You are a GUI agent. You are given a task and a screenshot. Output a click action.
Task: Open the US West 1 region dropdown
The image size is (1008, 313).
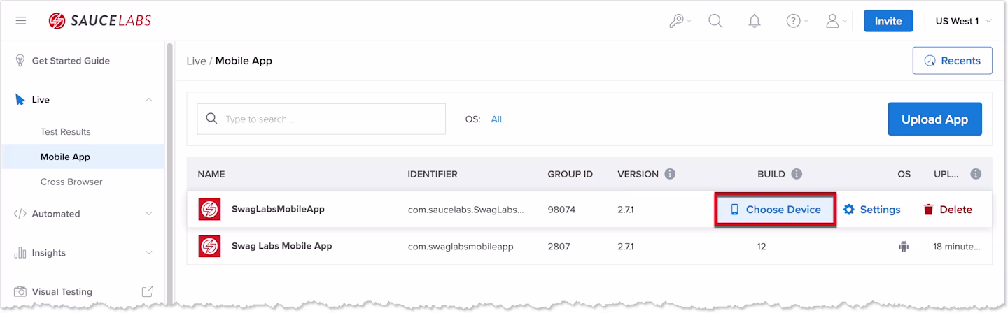pyautogui.click(x=964, y=21)
